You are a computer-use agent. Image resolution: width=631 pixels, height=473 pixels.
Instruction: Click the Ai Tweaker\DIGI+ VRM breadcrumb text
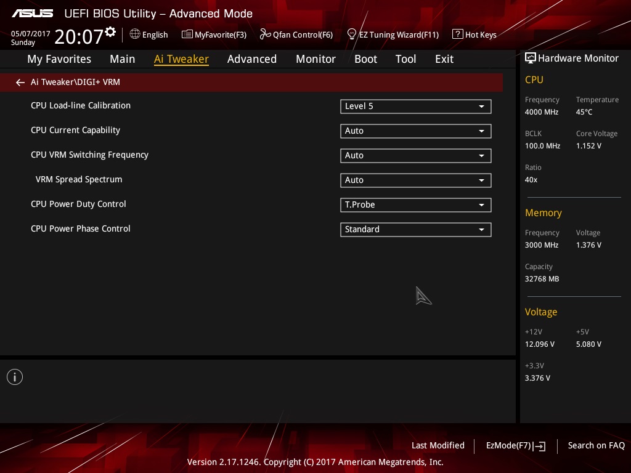click(75, 82)
